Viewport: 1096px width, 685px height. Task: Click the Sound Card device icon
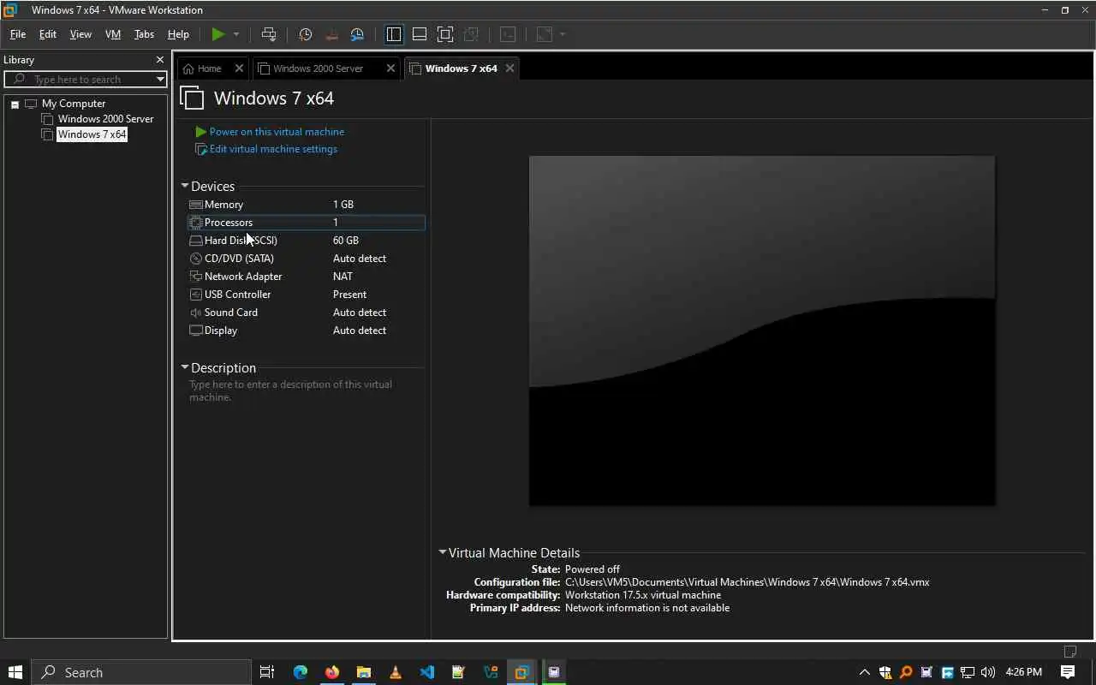pyautogui.click(x=196, y=313)
